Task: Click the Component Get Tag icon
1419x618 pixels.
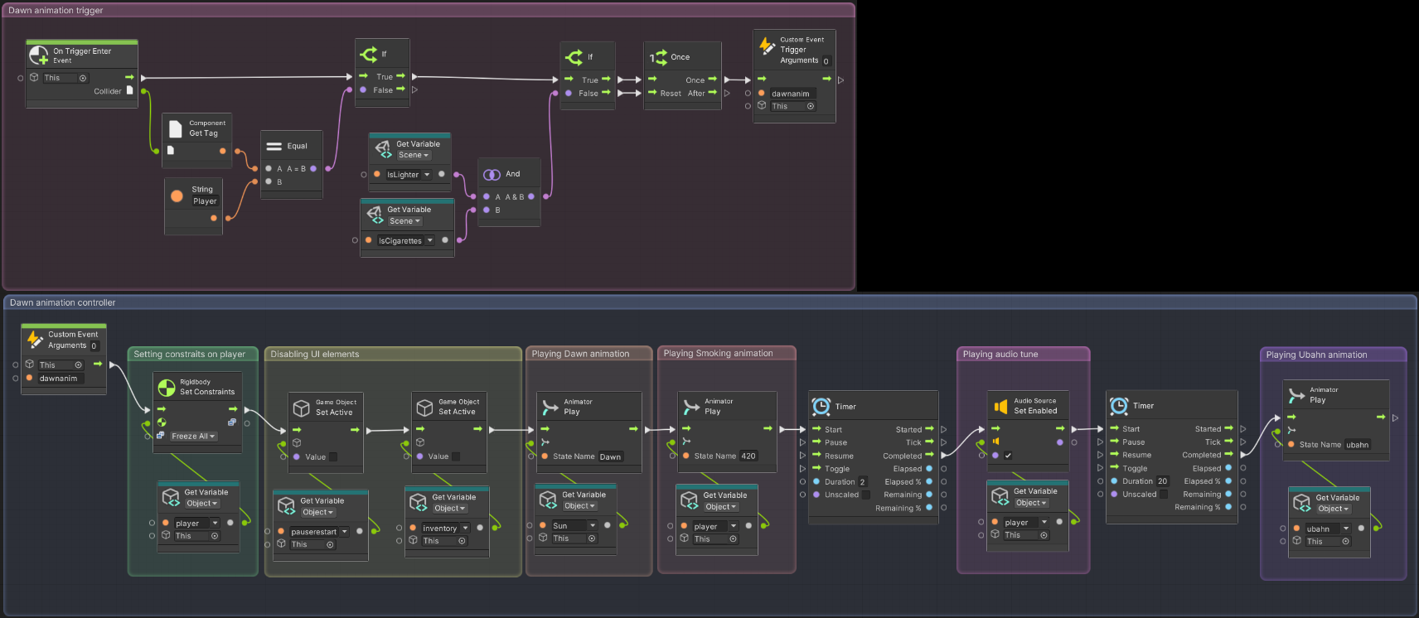Action: 175,128
